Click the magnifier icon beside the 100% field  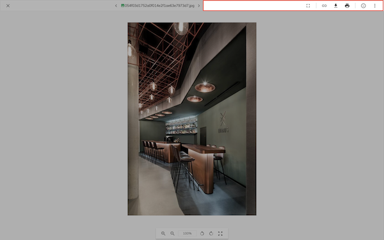172,234
